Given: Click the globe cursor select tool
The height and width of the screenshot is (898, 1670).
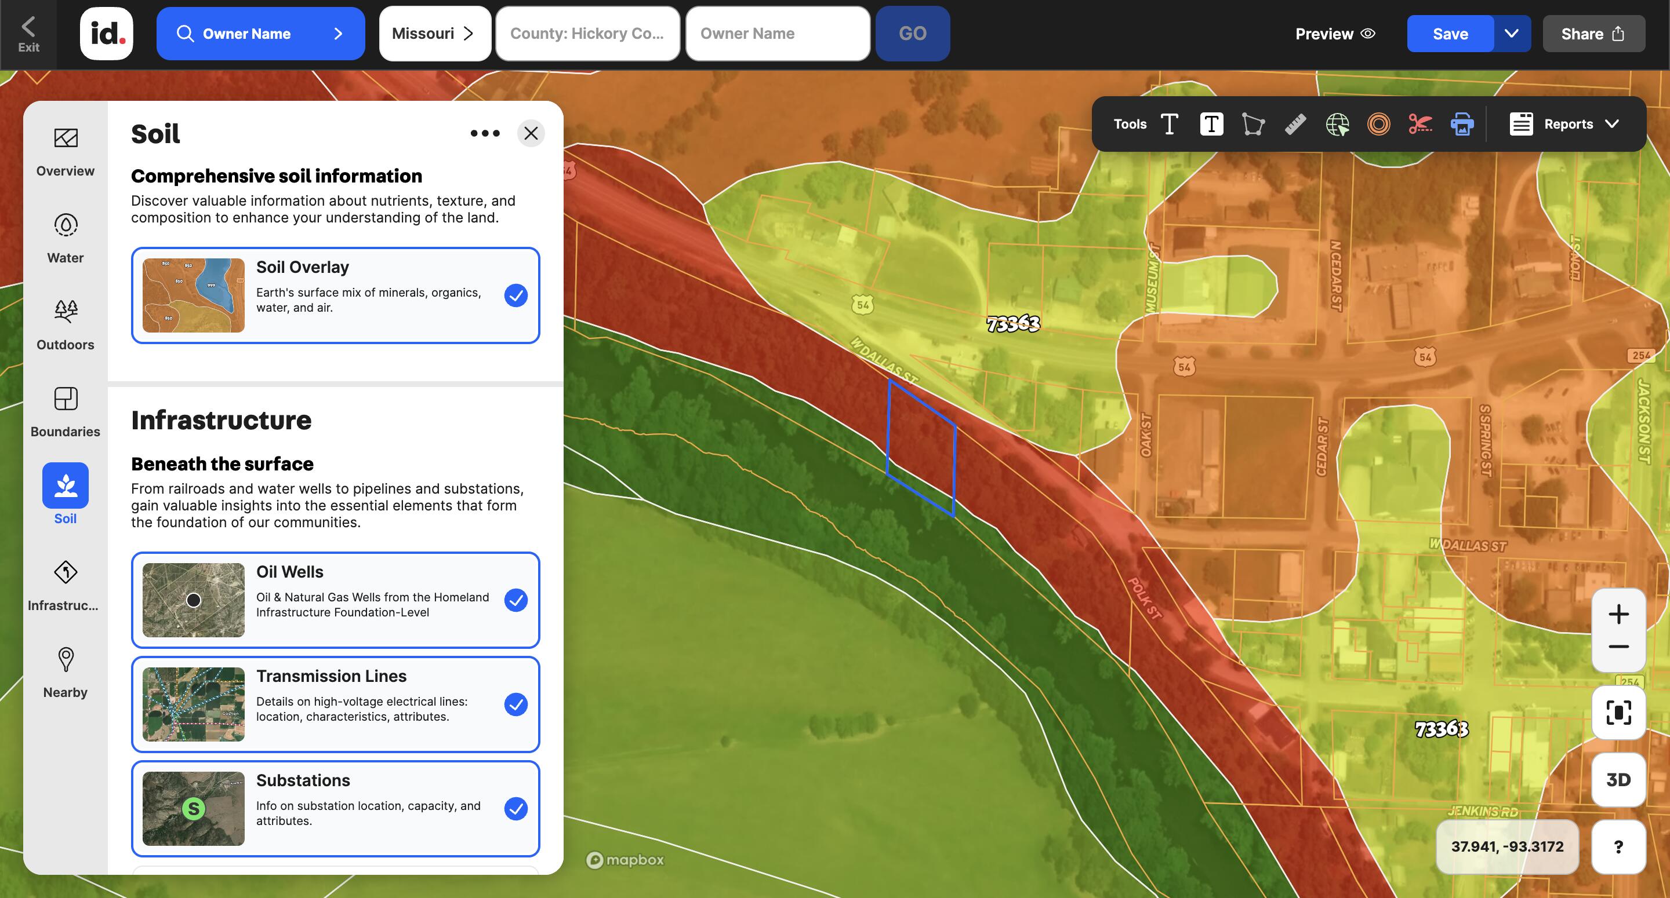Looking at the screenshot, I should (1337, 124).
